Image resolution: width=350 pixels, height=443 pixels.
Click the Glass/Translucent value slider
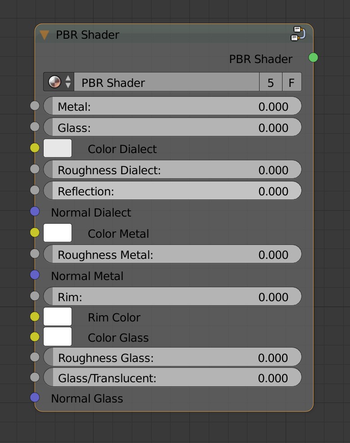click(172, 377)
